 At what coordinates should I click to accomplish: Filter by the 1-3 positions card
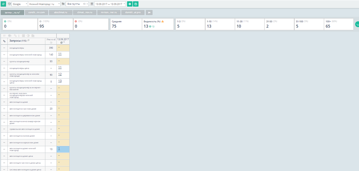pyautogui.click(x=190, y=24)
